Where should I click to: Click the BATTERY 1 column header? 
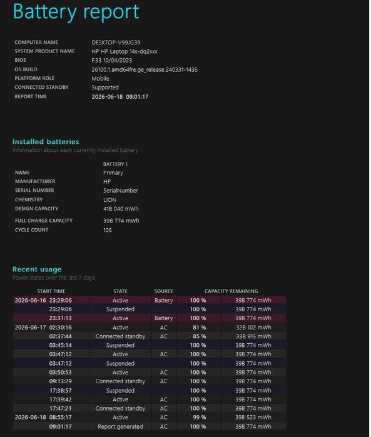click(115, 164)
